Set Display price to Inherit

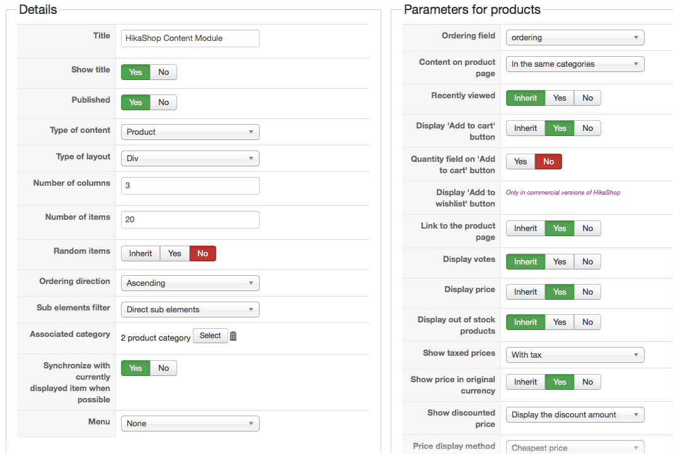tap(526, 292)
